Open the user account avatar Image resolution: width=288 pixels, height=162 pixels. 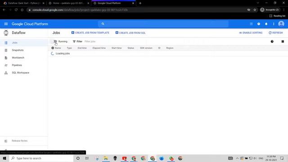pyautogui.click(x=281, y=24)
